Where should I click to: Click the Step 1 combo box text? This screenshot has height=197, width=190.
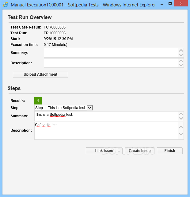(61, 108)
